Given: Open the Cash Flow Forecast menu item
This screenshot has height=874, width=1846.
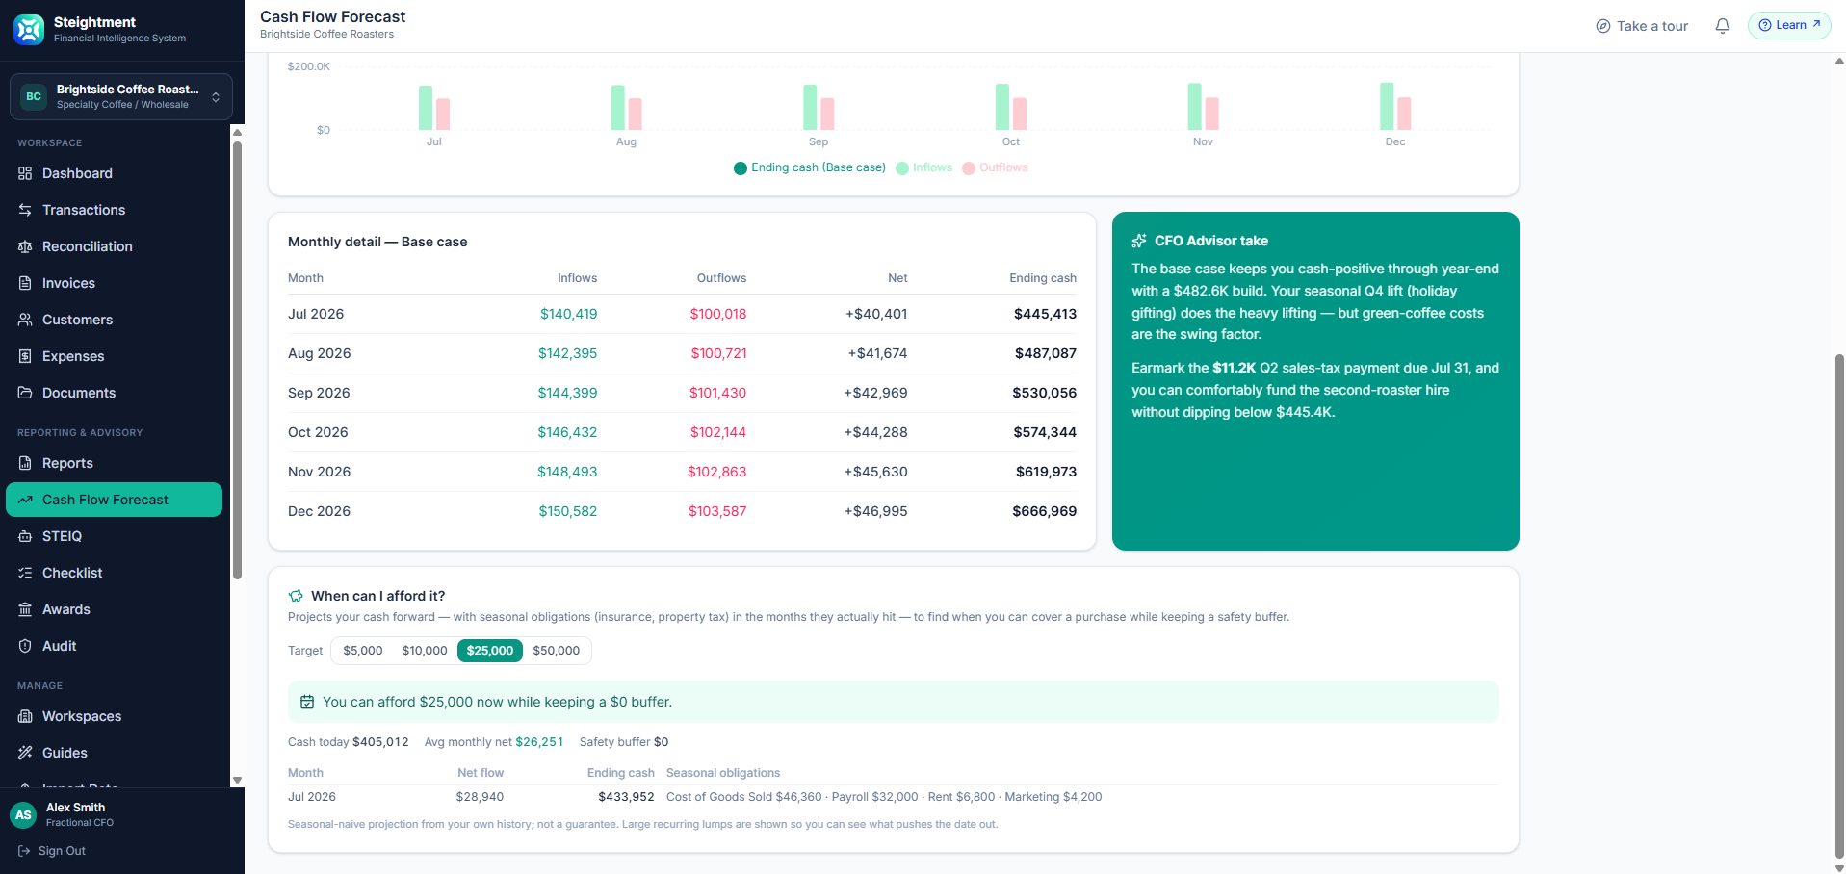Looking at the screenshot, I should 114,500.
